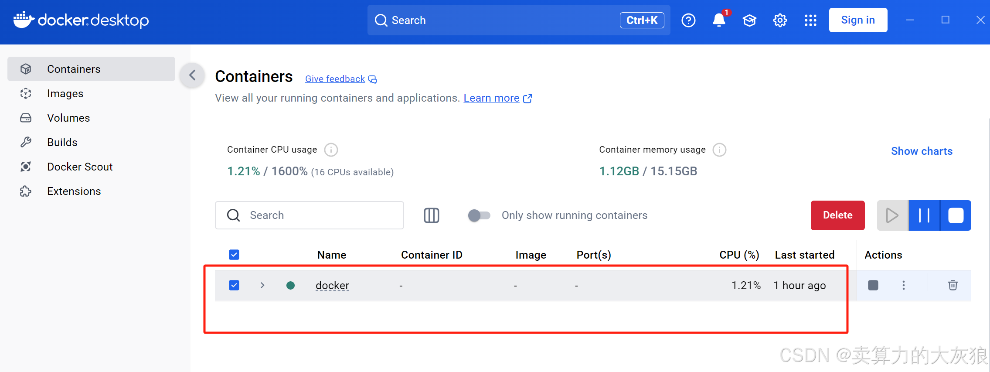Click the bulk Stop button

[956, 215]
